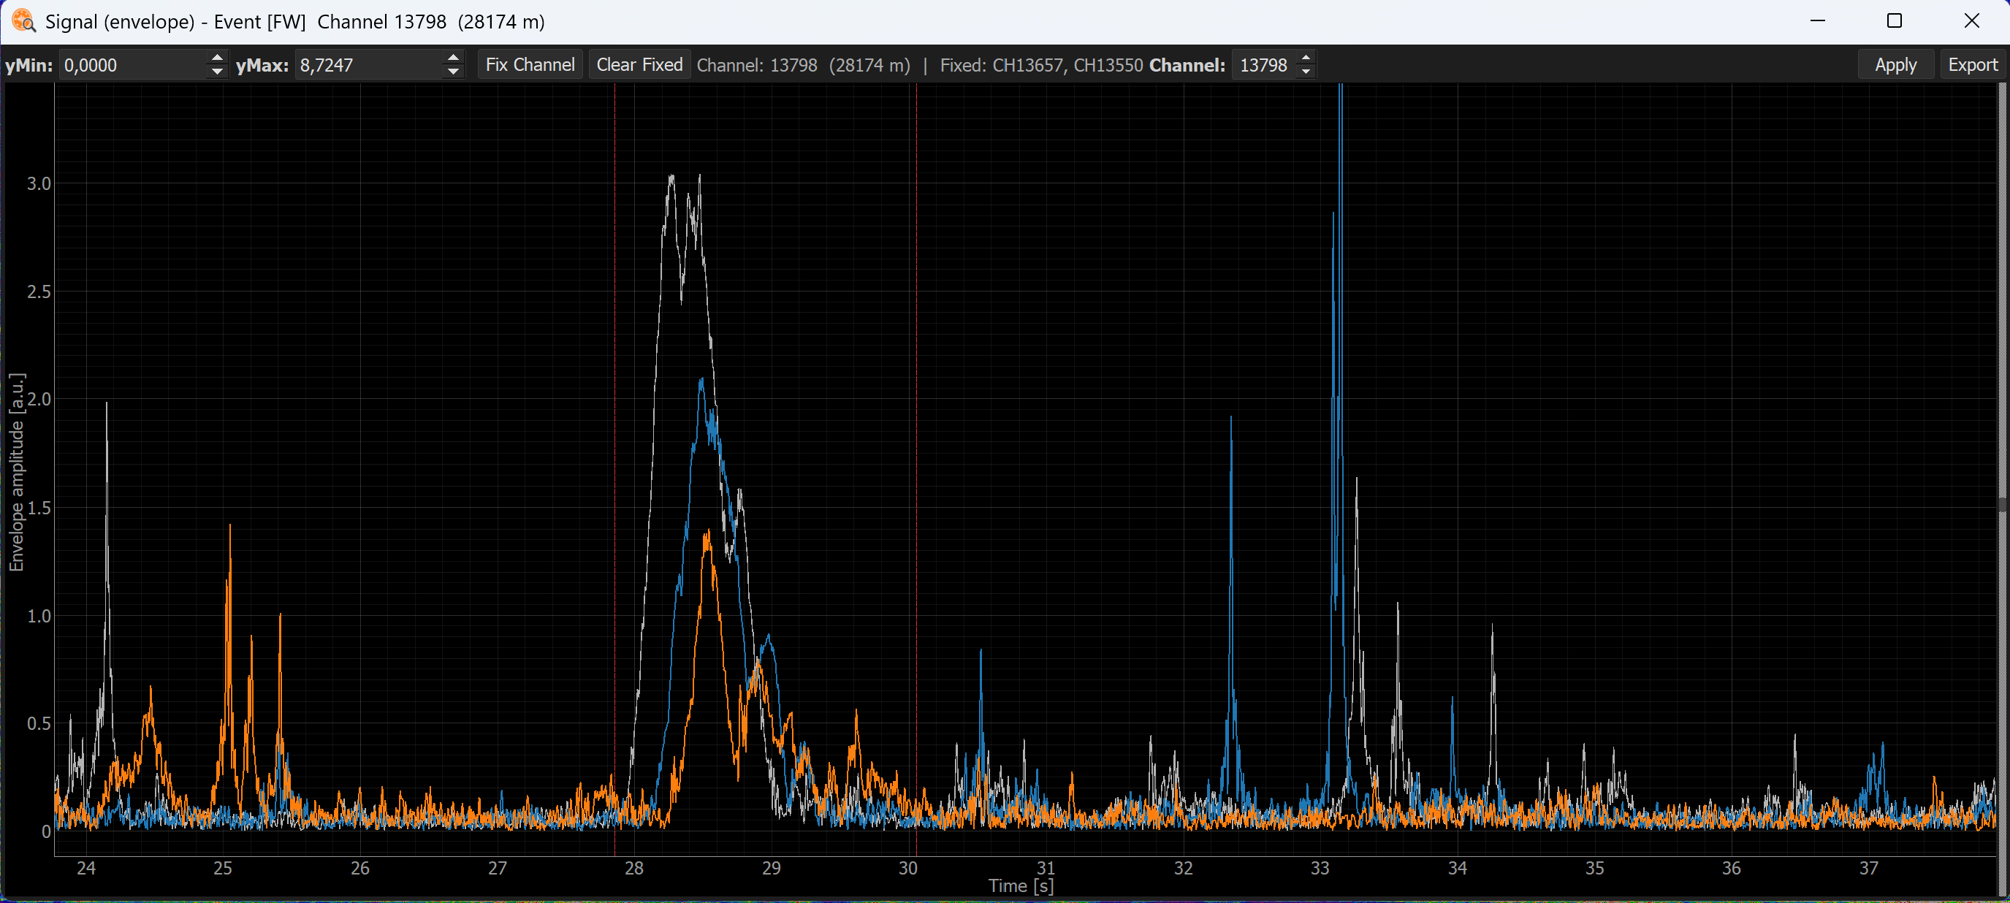Viewport: 2010px width, 903px height.
Task: Focus the yMax input field
Action: pos(370,65)
